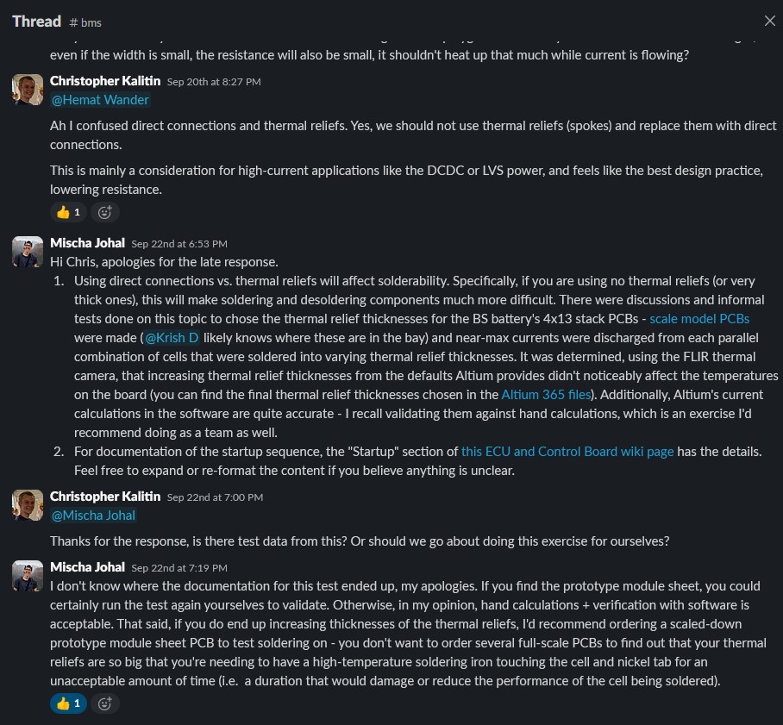Screen dimensions: 783x725
Task: Click the Sep 22nd at 7:00 PM timestamp
Action: coord(215,497)
